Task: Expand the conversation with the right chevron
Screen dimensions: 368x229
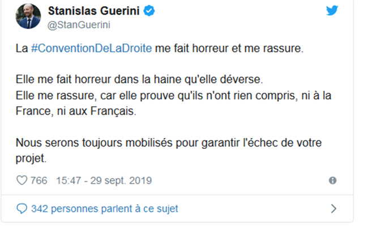Action: pyautogui.click(x=333, y=209)
